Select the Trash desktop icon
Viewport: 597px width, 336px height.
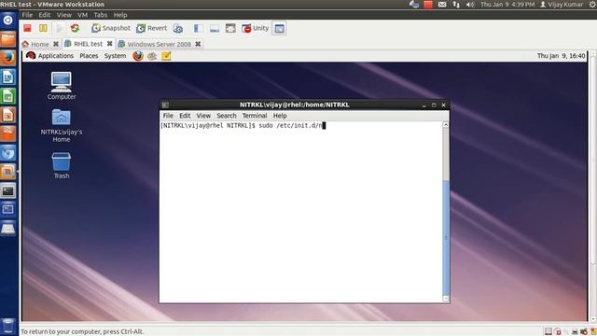pyautogui.click(x=62, y=166)
